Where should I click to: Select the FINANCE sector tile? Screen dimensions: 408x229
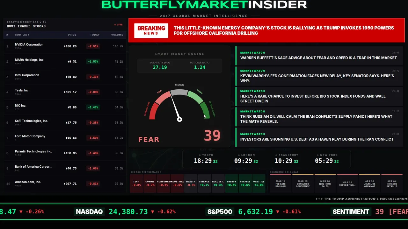point(204,184)
